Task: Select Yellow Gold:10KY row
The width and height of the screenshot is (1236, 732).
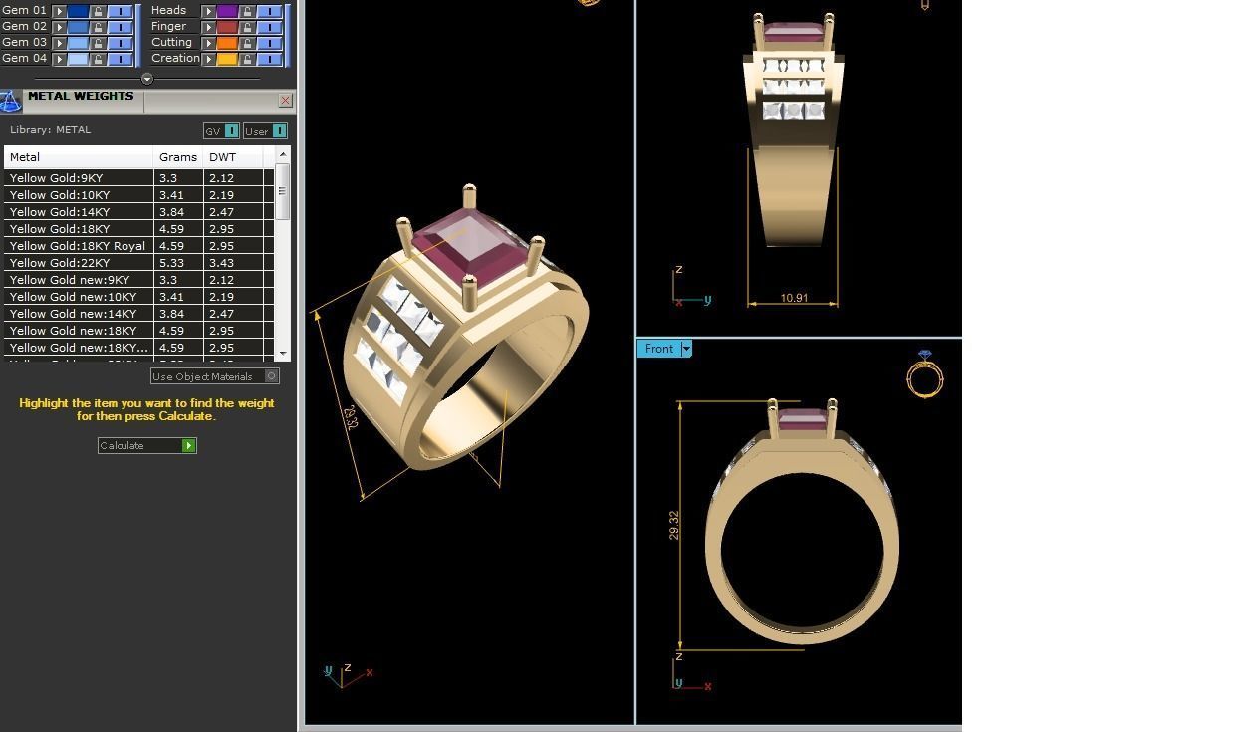Action: coord(138,195)
